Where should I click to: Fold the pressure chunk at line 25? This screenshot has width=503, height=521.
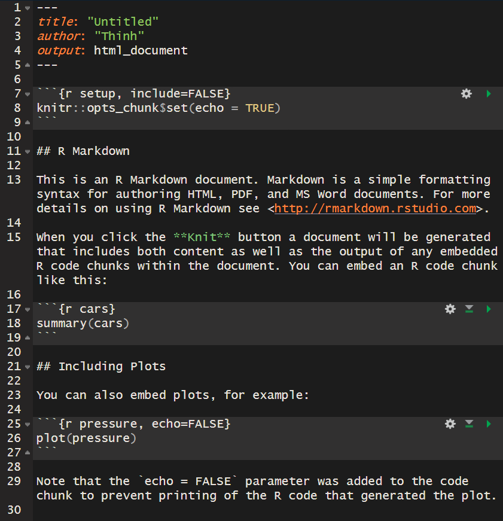pyautogui.click(x=28, y=424)
